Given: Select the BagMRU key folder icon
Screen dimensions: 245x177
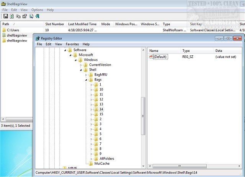Looking at the screenshot, I should pyautogui.click(x=91, y=75).
